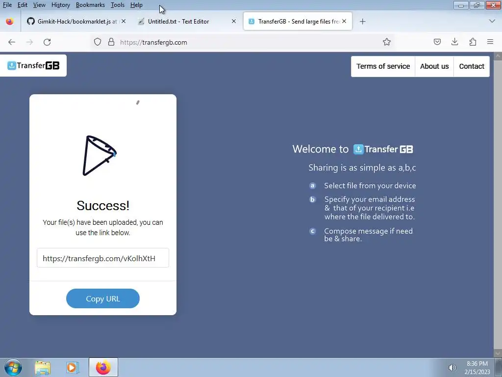Close the TransferGB tab
This screenshot has width=502, height=377.
tap(344, 21)
